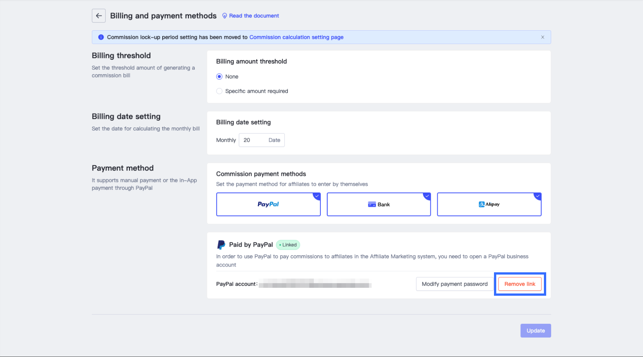Click the lightbulb icon beside Read the document
This screenshot has width=643, height=357.
(225, 16)
